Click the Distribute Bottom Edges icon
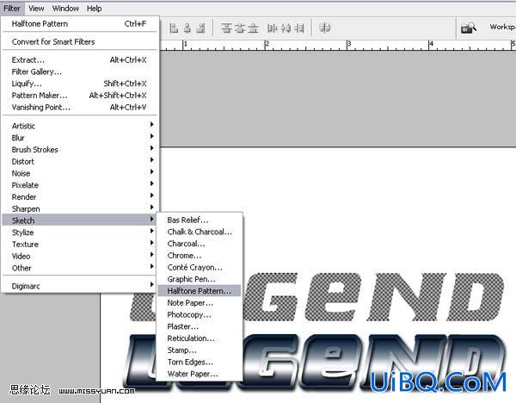The image size is (516, 403). 253,28
